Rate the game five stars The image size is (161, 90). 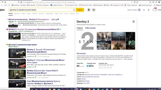point(111,67)
